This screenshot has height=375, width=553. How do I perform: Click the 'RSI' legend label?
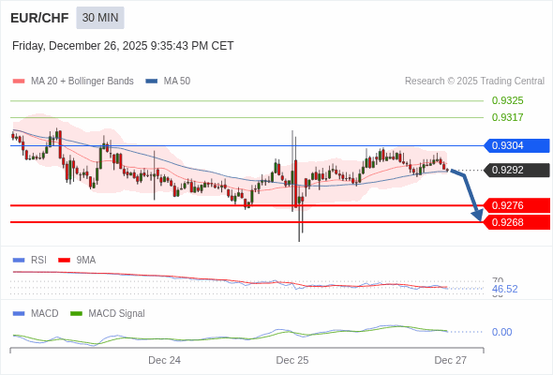tap(38, 261)
